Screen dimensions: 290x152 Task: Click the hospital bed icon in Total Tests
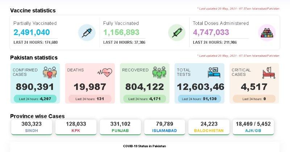coord(214,72)
